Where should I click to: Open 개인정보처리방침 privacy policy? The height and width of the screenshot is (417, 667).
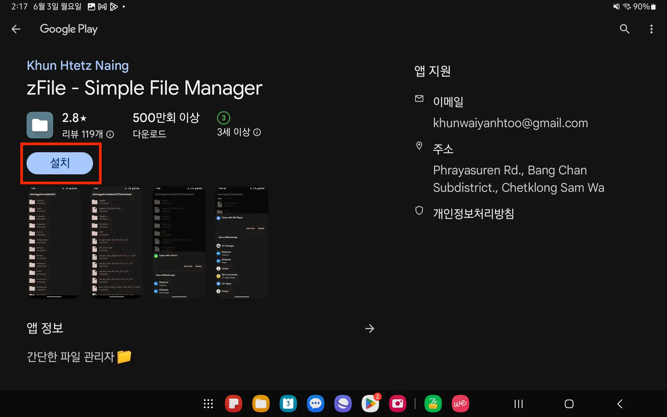pyautogui.click(x=473, y=214)
